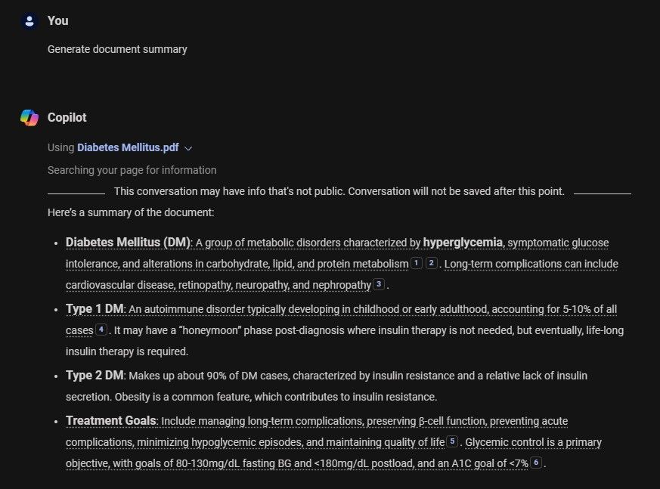
Task: Expand the Diabetes Mellitus.pdf source dropdown
Action: (187, 147)
